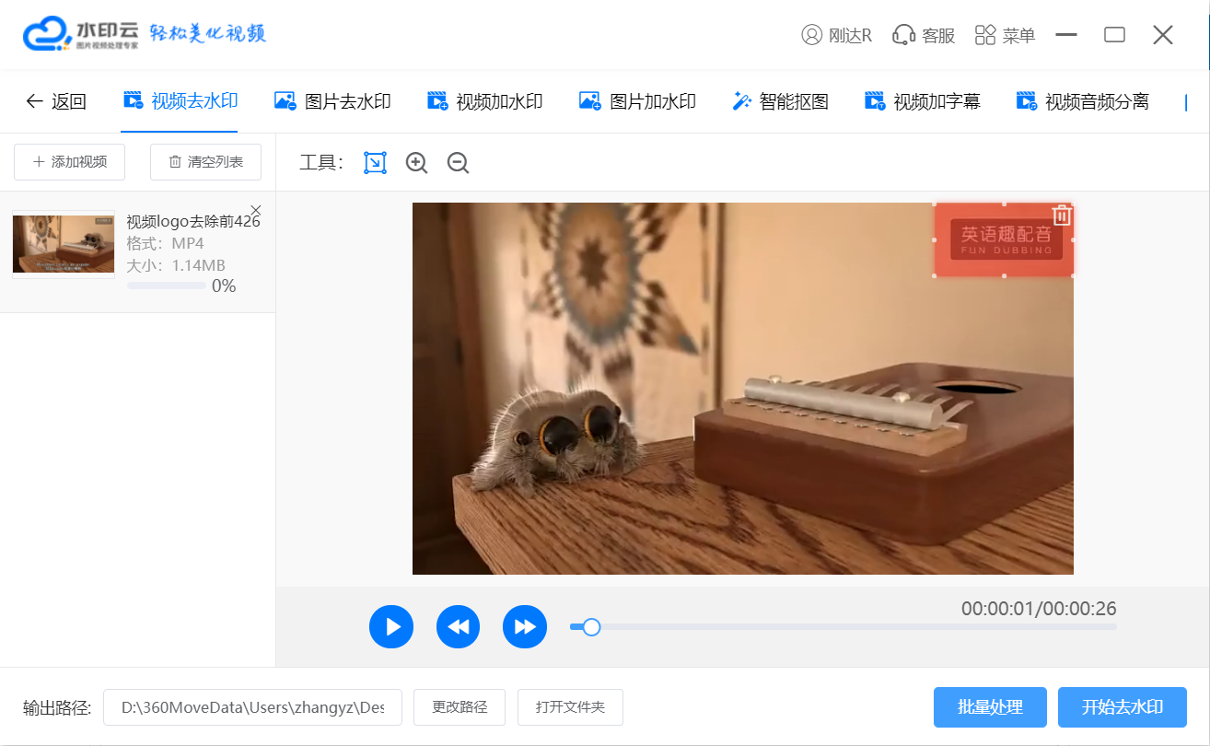Click the rewind playback button

[459, 627]
